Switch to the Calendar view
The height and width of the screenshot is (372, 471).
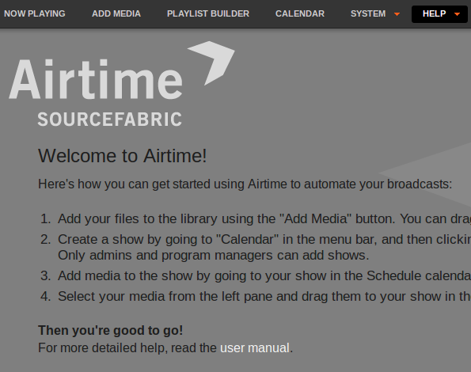[x=300, y=13]
